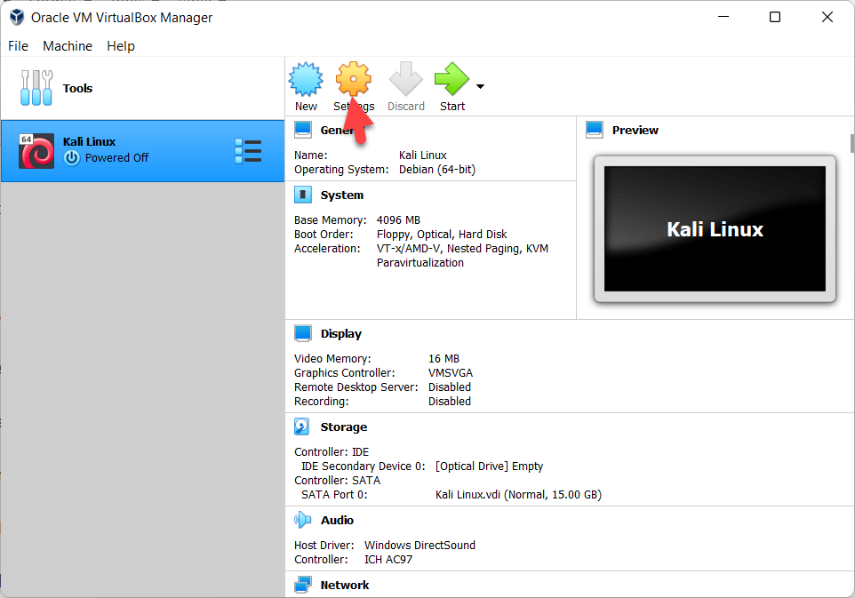Click the Audio speaker icon

coord(303,520)
